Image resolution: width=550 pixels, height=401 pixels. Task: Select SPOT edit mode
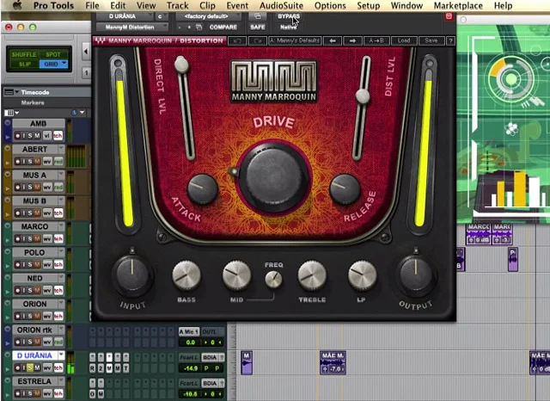[53, 54]
